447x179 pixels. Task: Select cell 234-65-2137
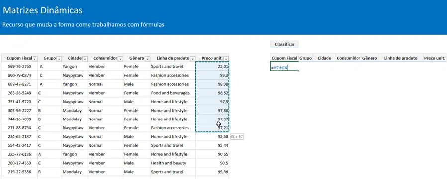point(19,137)
